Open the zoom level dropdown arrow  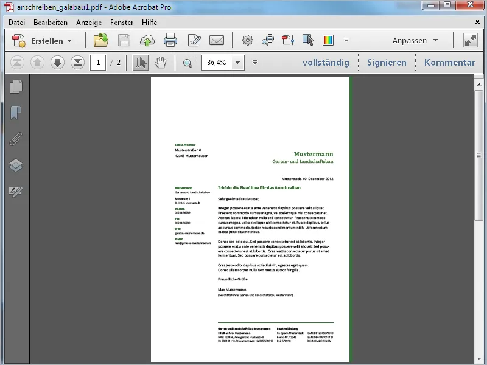[237, 63]
